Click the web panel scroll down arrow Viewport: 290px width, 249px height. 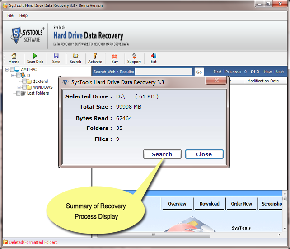285,229
